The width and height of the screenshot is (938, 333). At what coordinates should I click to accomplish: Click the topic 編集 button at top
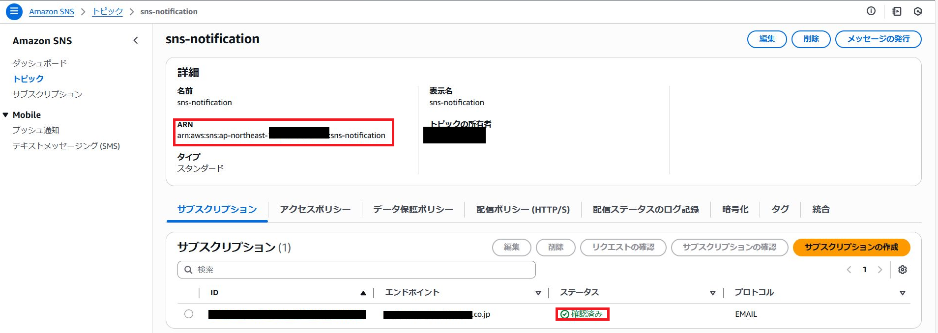coord(767,39)
